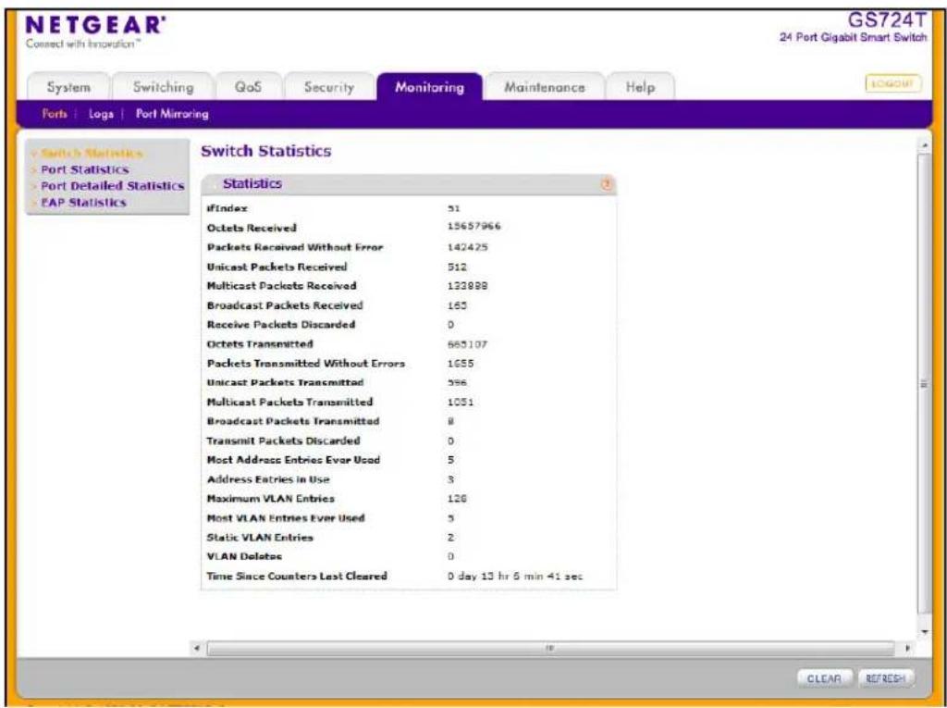Open the Maintenance tab
Image resolution: width=947 pixels, height=708 pixels.
[x=544, y=88]
